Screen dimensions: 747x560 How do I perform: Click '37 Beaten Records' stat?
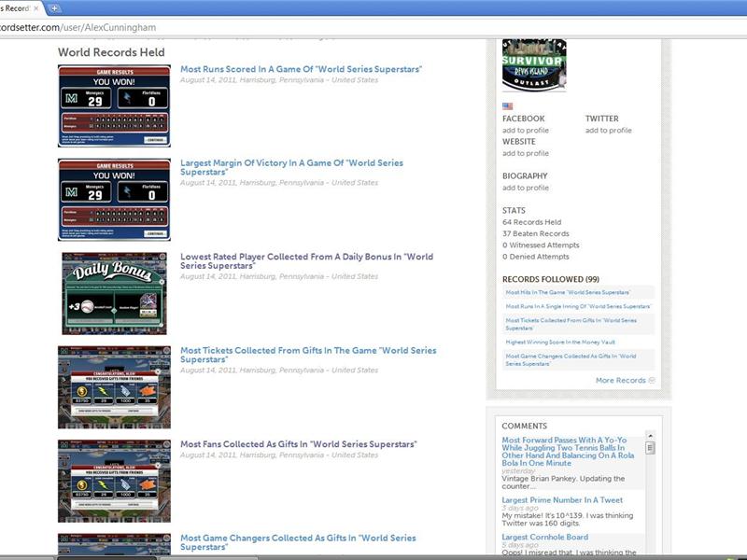[535, 233]
